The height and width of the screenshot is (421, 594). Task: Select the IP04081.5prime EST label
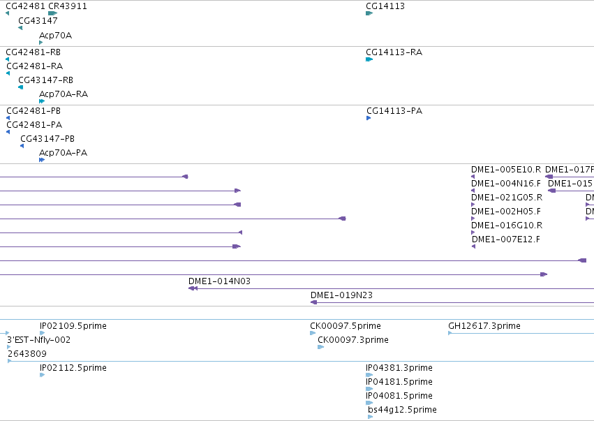[399, 396]
